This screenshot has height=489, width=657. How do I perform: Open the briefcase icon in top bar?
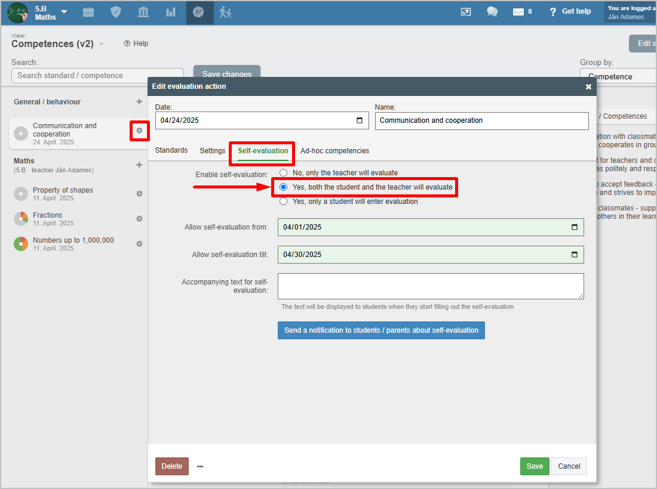[88, 12]
